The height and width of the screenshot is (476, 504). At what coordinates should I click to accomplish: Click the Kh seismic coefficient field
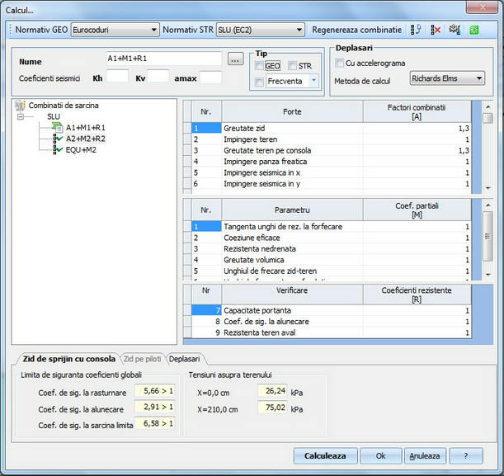pos(117,78)
